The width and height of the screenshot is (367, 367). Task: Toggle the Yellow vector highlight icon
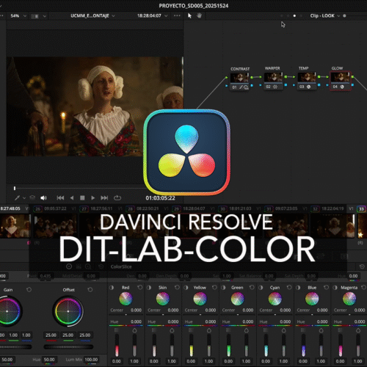[186, 288]
